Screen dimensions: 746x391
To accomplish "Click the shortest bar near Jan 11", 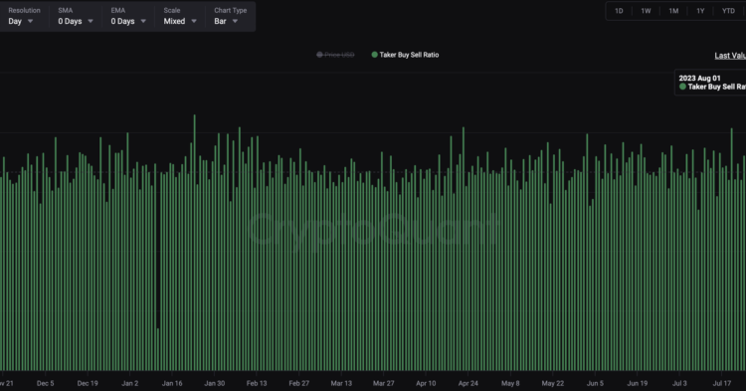I will [158, 349].
